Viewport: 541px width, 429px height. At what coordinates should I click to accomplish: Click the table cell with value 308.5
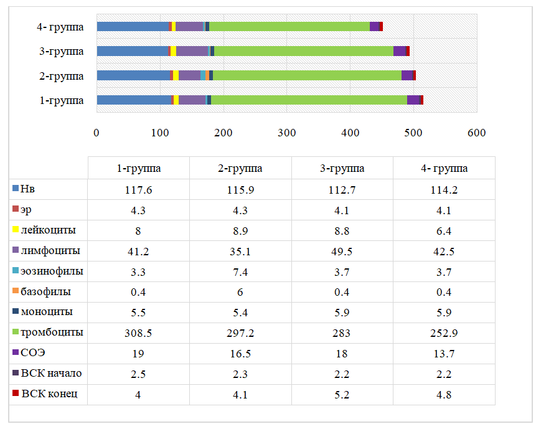point(138,333)
